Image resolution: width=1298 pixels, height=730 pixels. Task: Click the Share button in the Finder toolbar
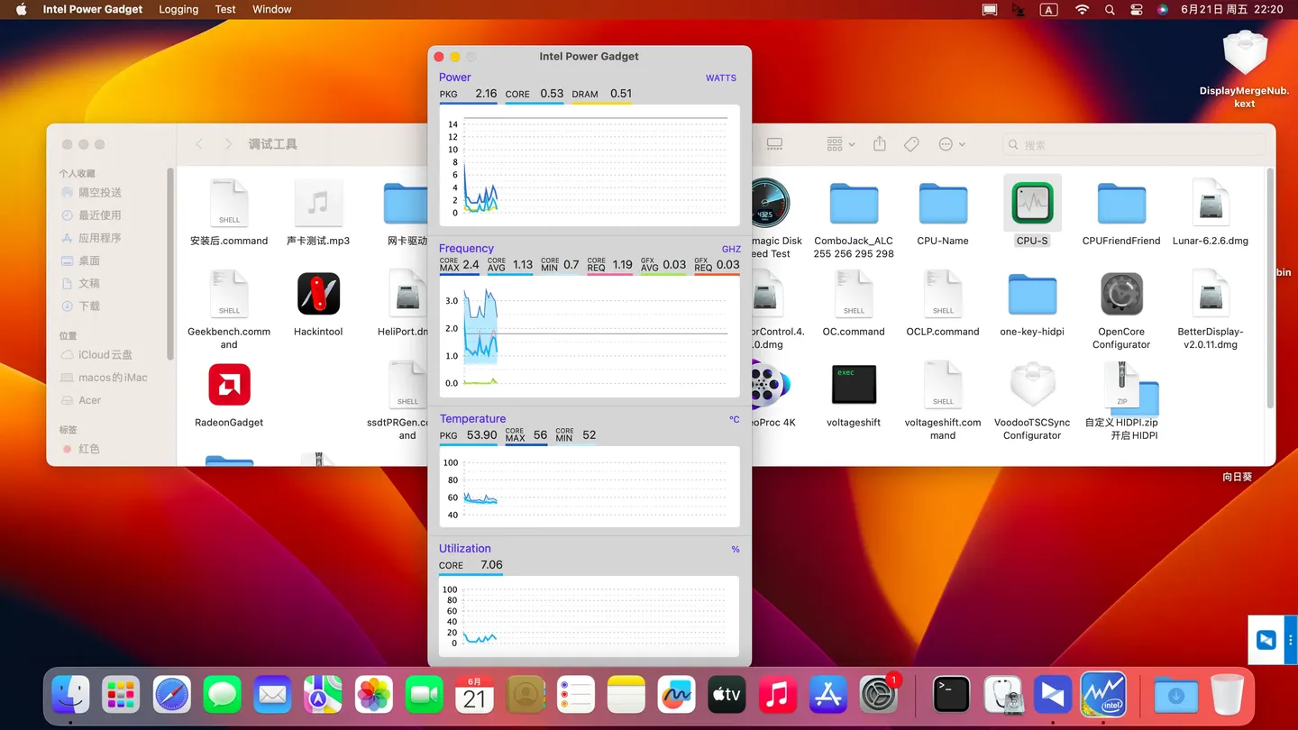point(879,143)
